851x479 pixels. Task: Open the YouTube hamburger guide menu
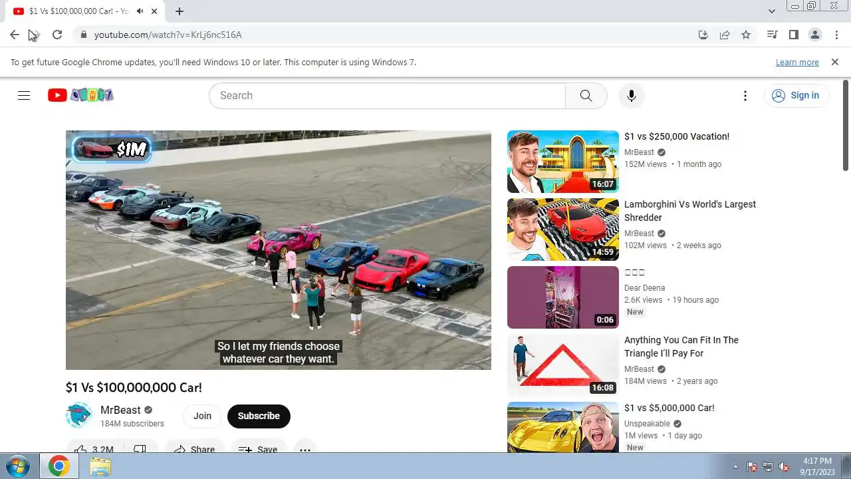tap(24, 95)
